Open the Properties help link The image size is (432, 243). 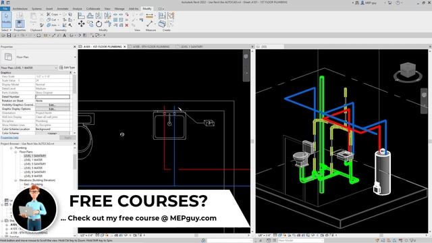click(x=9, y=137)
